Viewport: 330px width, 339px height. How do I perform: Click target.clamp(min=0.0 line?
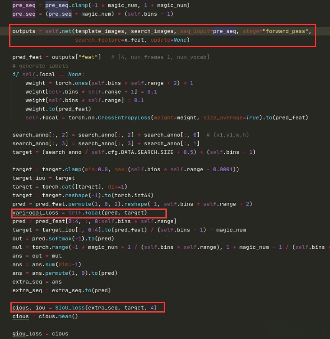(x=126, y=169)
